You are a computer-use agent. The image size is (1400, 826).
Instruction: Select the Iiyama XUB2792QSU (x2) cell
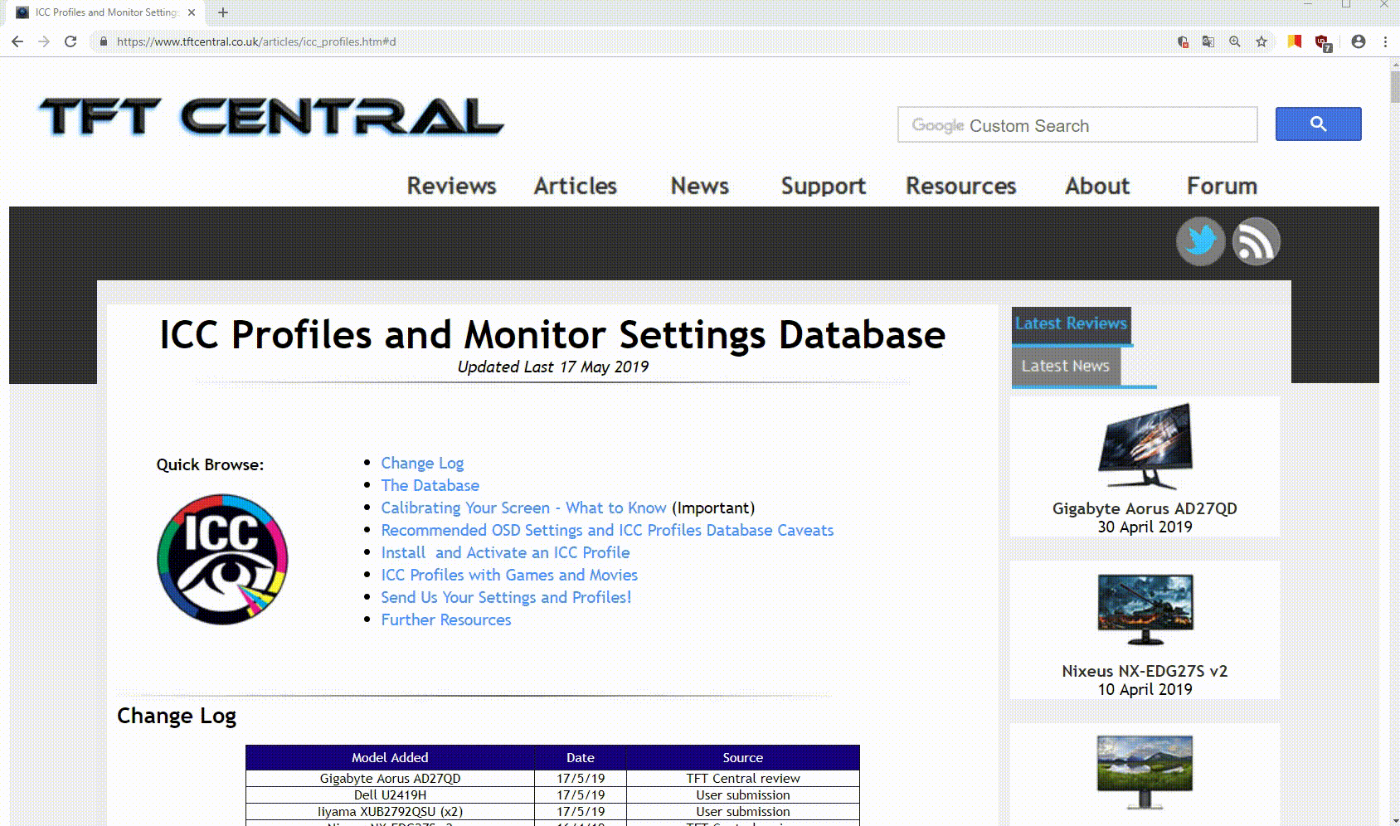coord(390,811)
